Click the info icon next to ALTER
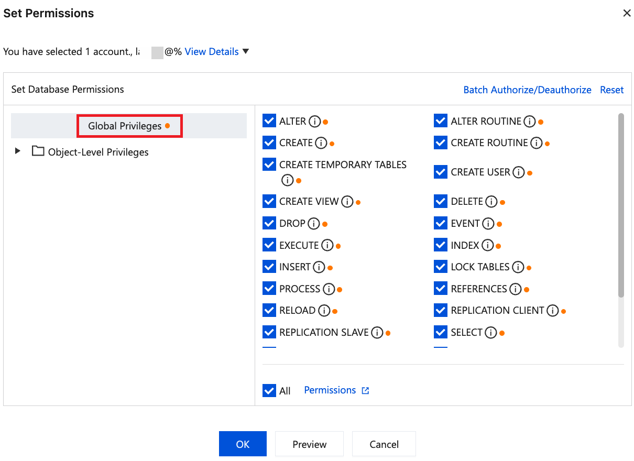This screenshot has width=634, height=461. (314, 122)
